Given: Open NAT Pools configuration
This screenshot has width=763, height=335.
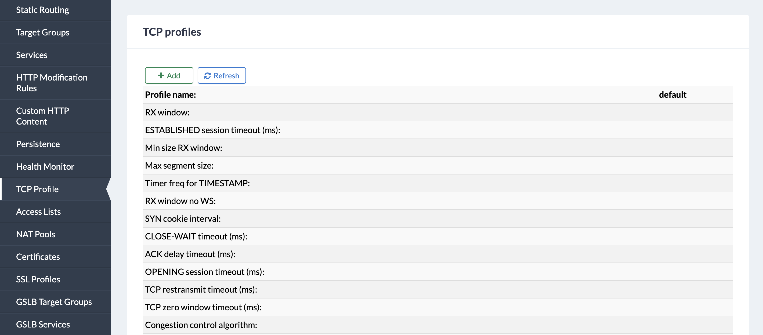Looking at the screenshot, I should (x=35, y=234).
